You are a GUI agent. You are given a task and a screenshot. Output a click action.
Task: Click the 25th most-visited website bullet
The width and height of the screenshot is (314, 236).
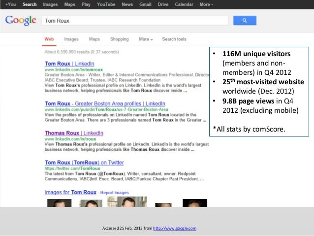258,86
